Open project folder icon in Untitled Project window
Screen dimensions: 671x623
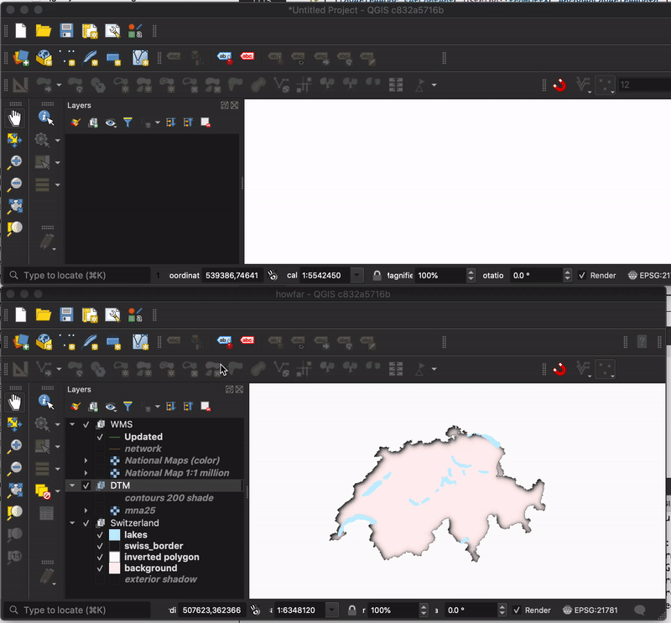click(44, 31)
